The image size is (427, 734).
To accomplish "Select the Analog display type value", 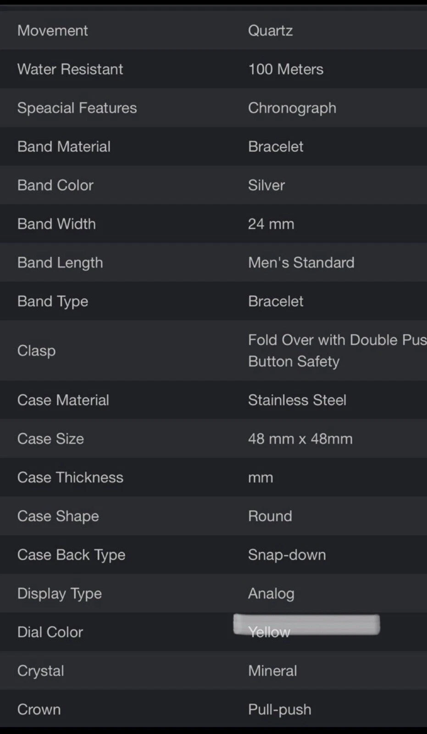I will pos(271,594).
